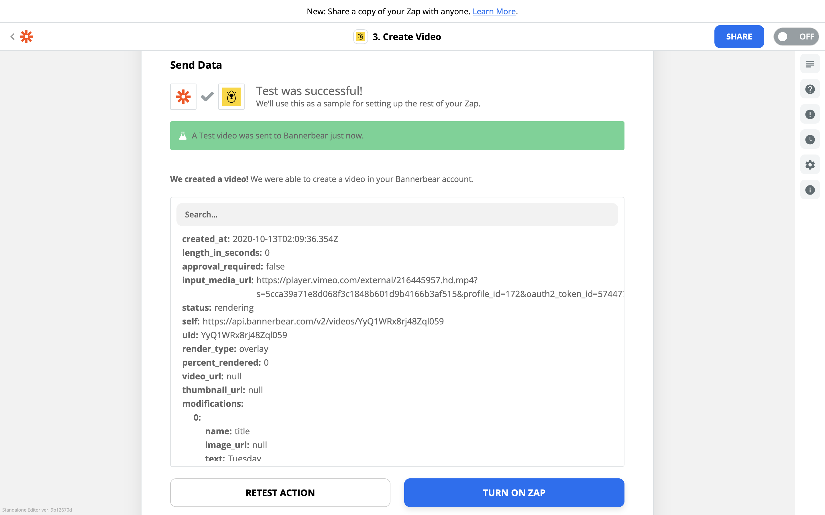825x515 pixels.
Task: Click the Bannerbear icon beside step title
Action: [360, 36]
